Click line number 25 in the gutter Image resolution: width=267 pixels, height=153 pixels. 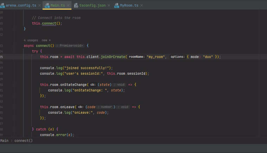[1, 57]
